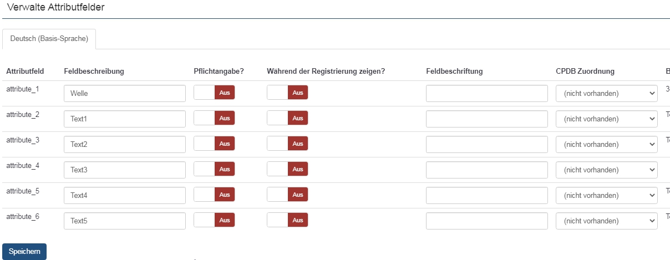Click Feldbeschriftung field for attribute_1

486,93
